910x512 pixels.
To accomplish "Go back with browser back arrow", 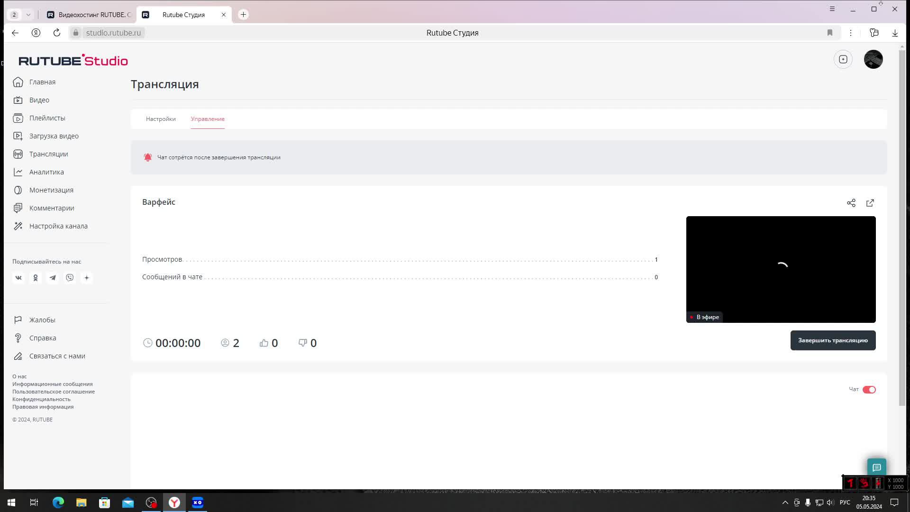I will (x=15, y=33).
